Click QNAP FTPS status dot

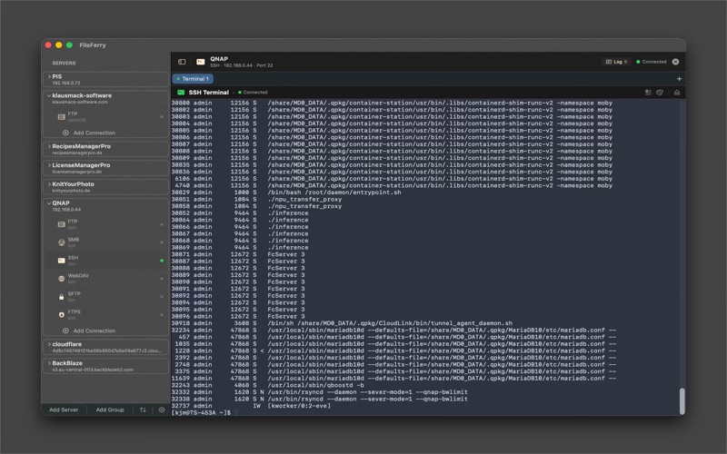162,314
